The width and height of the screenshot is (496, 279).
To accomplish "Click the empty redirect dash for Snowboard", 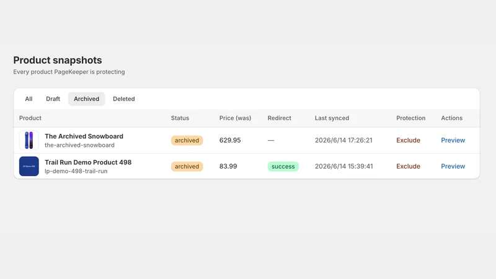I will [271, 140].
